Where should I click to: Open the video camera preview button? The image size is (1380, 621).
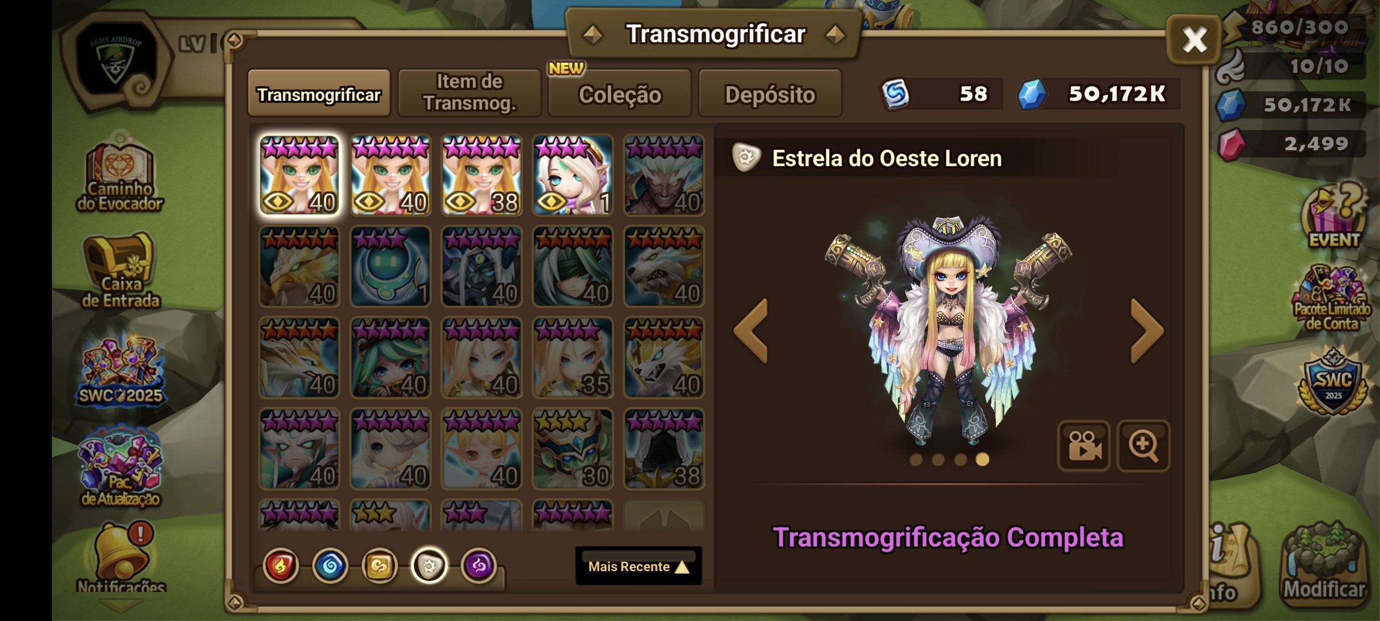(1084, 445)
